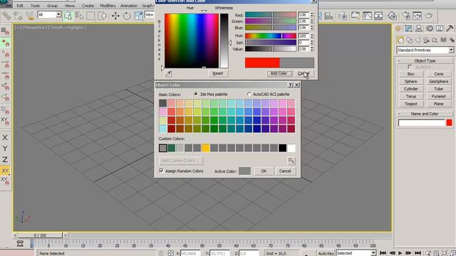
Task: Click Bind to Space Warp tool
Action: pyautogui.click(x=29, y=16)
